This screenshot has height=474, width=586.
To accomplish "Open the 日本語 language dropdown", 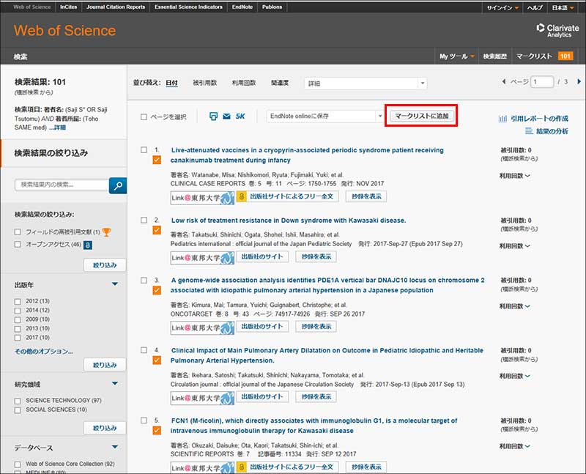I will 563,7.
